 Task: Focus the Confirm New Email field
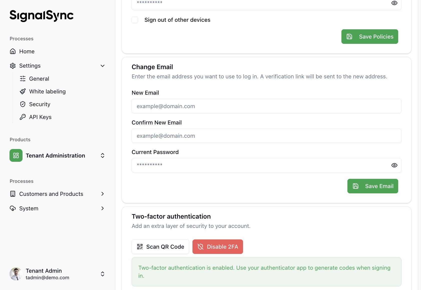pyautogui.click(x=267, y=136)
